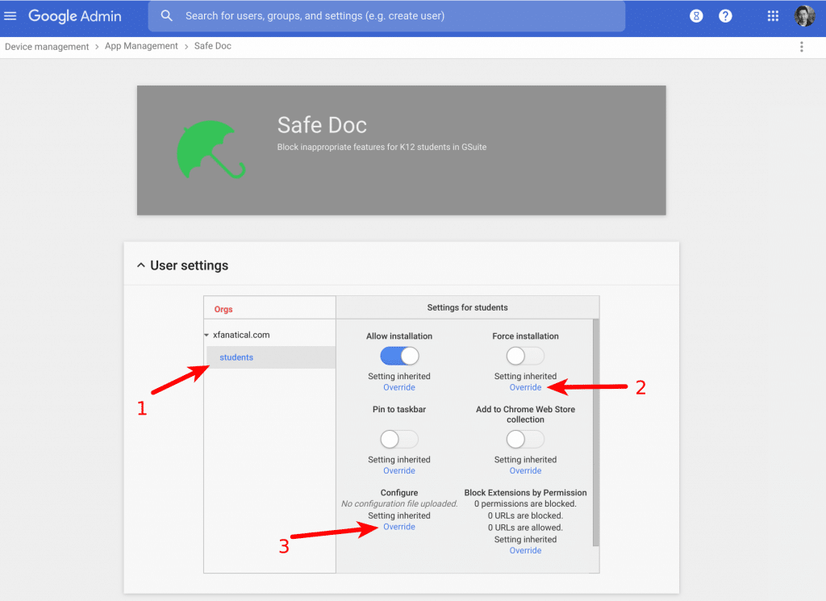
Task: Go to App Management breadcrumb
Action: (141, 46)
